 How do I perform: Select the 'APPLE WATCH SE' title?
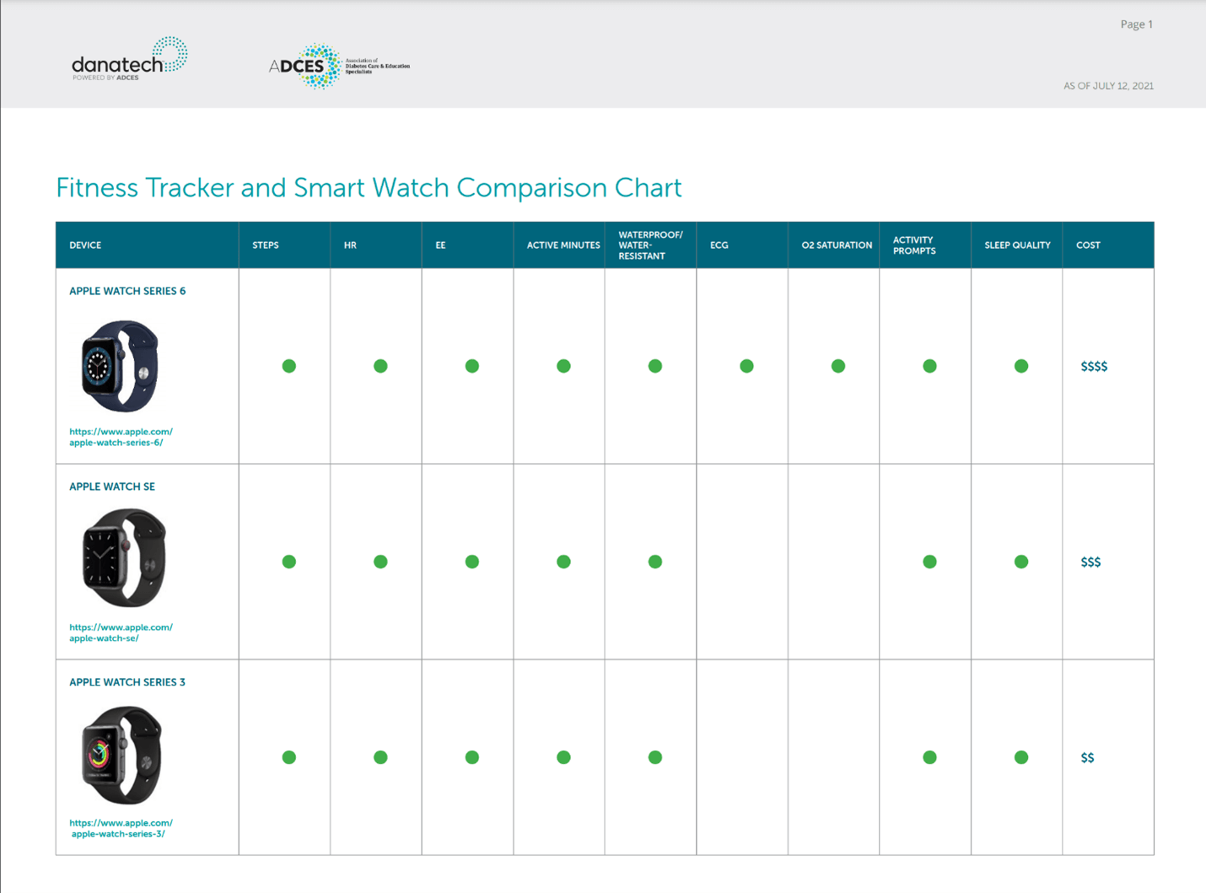pos(112,487)
